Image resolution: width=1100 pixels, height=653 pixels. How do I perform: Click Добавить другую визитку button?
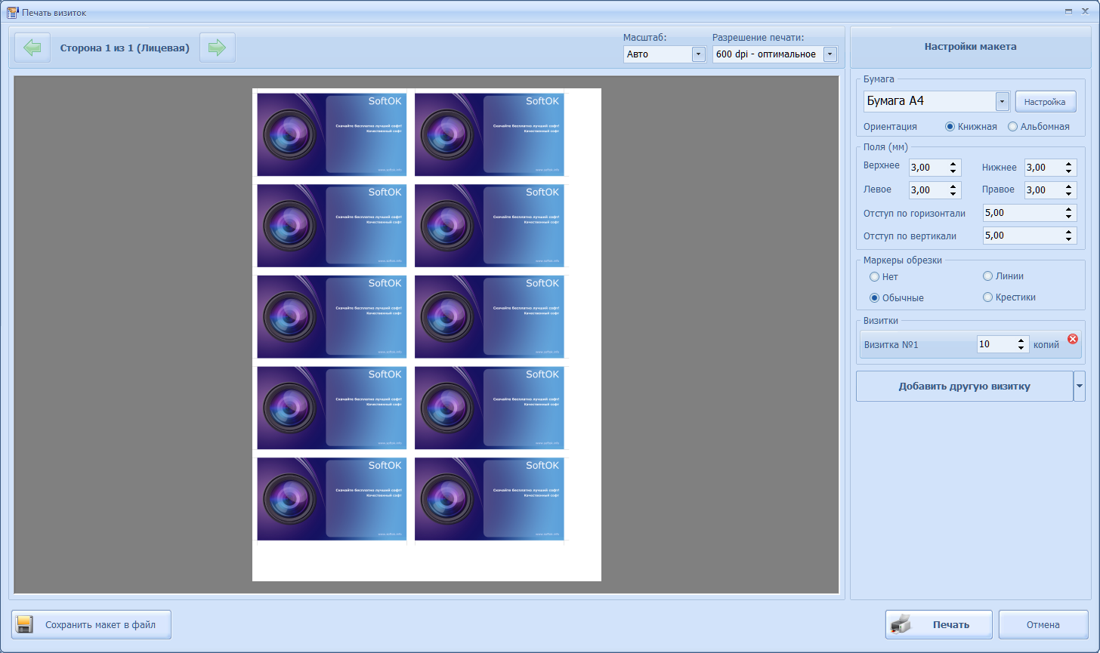[x=965, y=386]
